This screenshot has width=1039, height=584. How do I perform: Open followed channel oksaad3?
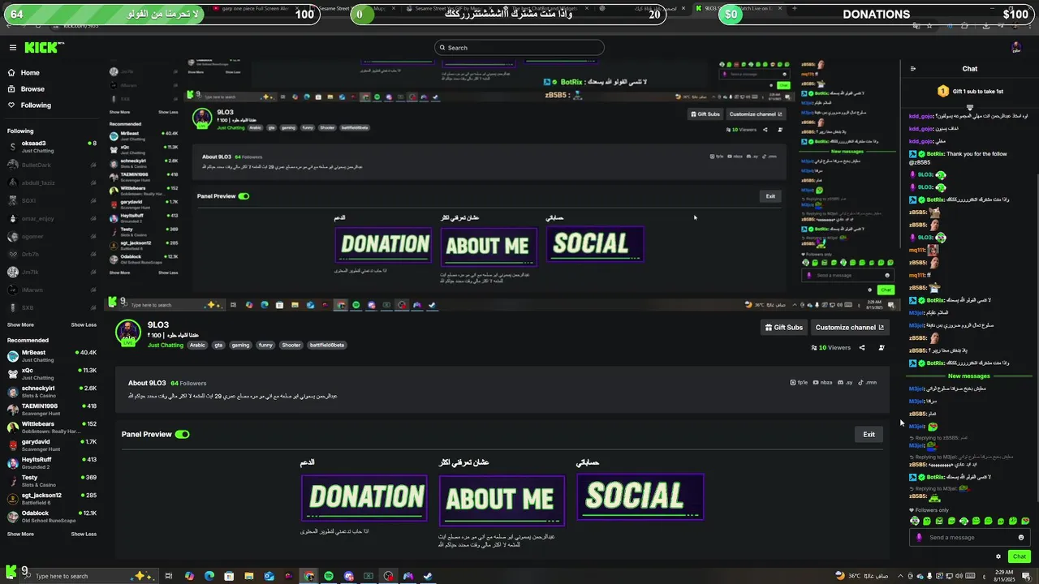point(52,147)
